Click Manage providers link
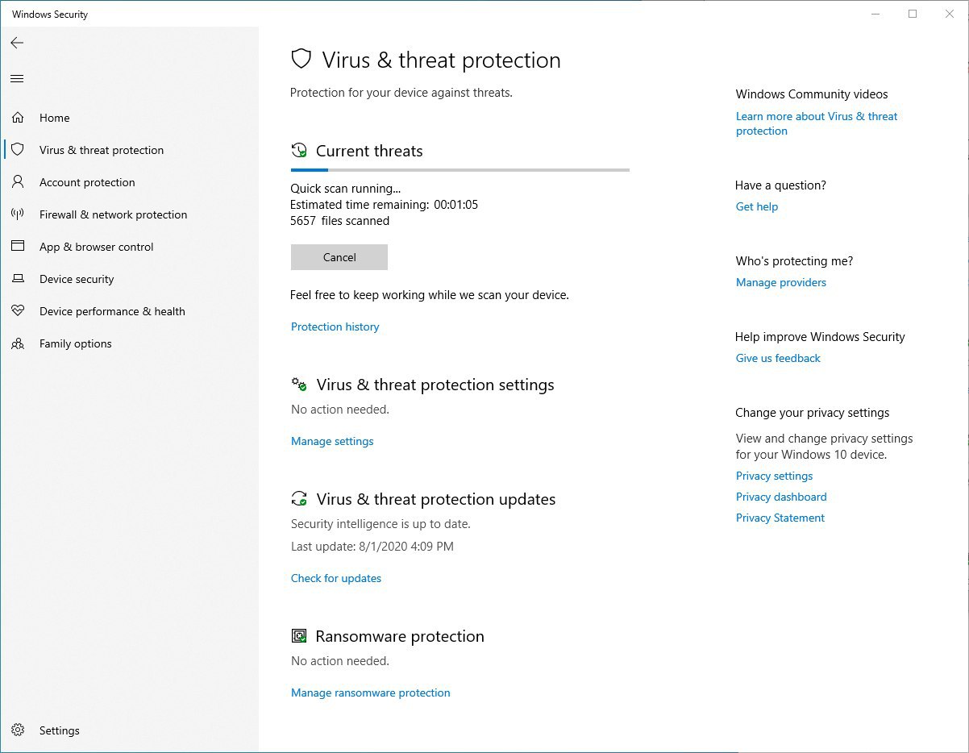This screenshot has height=753, width=969. coord(781,282)
